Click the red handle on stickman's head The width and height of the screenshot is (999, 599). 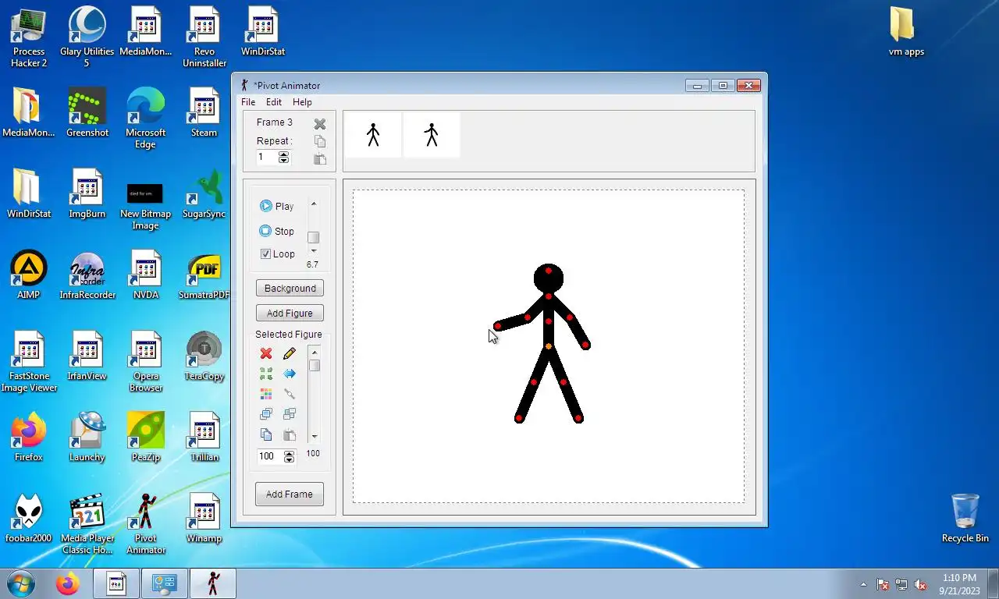click(549, 271)
